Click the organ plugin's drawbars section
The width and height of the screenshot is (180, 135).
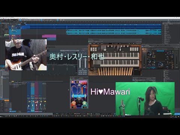coord(115,48)
